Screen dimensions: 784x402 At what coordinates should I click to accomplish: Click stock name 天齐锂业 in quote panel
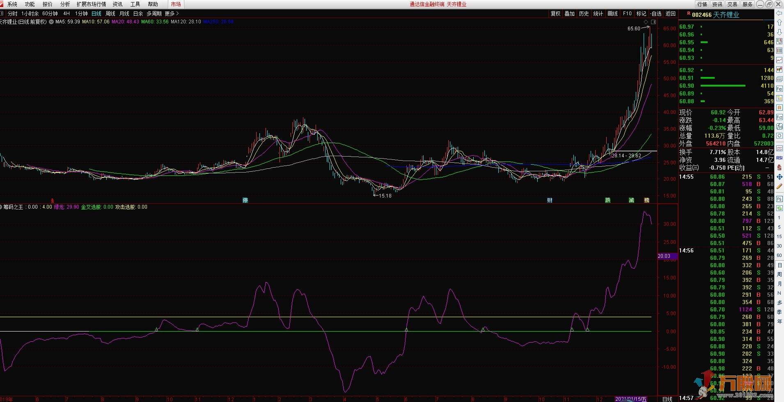(x=726, y=15)
